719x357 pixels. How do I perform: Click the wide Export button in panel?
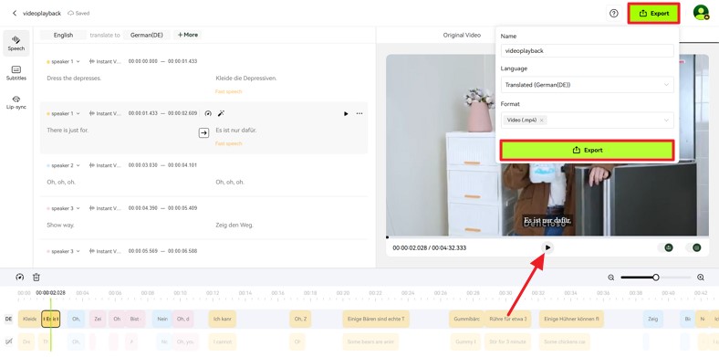click(x=588, y=150)
